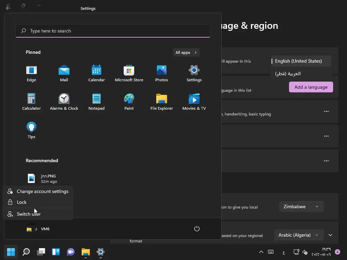Open Settings from pinned apps

click(x=194, y=73)
